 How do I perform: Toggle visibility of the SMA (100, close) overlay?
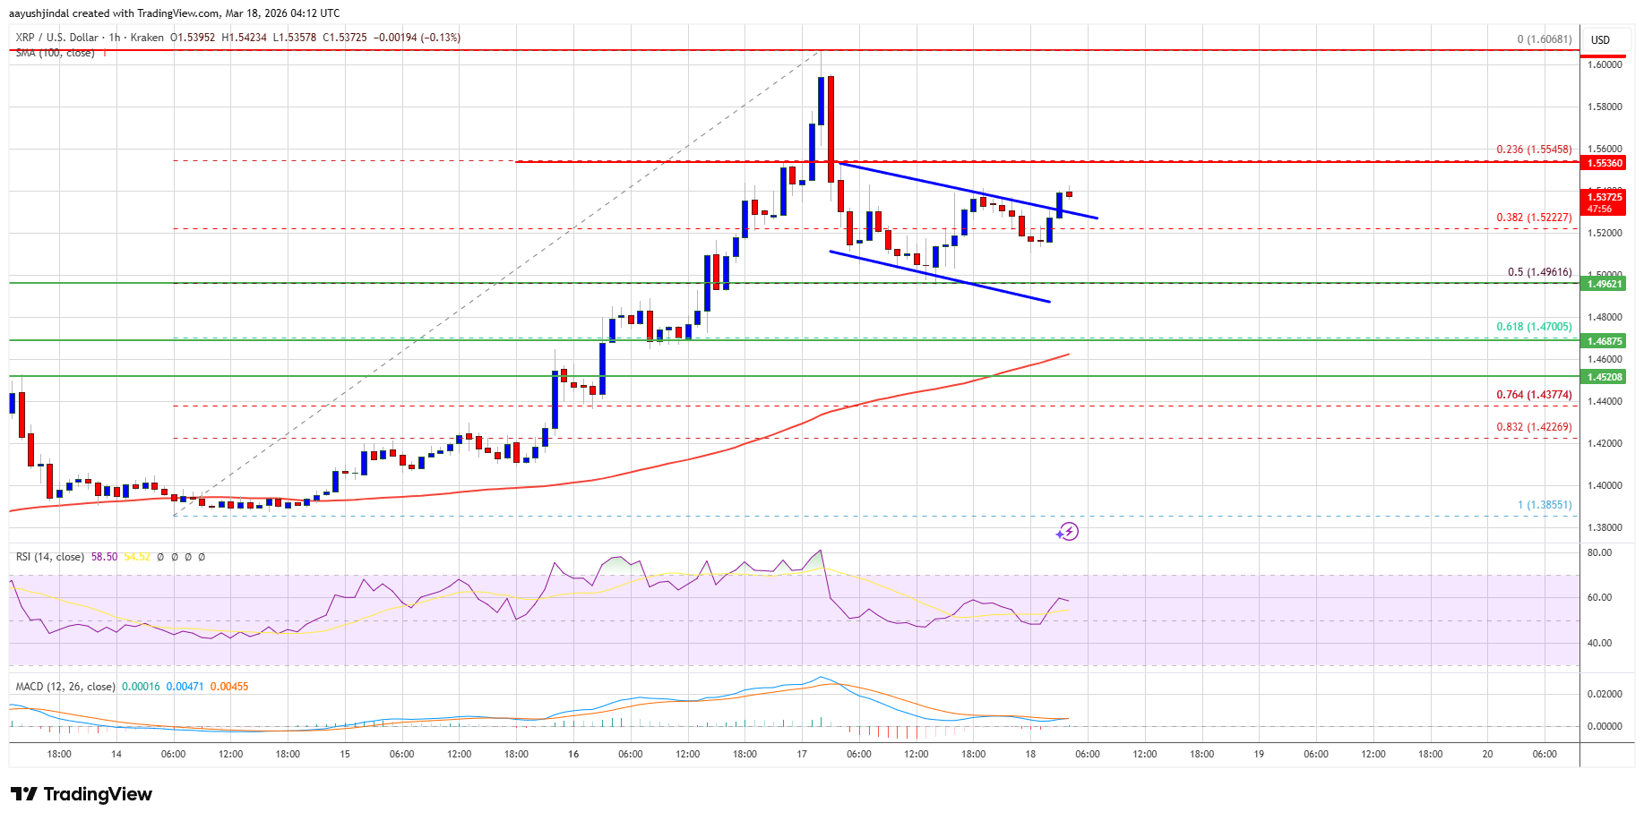tap(57, 52)
